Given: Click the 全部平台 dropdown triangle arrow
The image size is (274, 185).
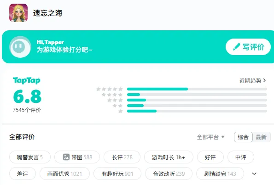Looking at the screenshot, I should click(223, 137).
